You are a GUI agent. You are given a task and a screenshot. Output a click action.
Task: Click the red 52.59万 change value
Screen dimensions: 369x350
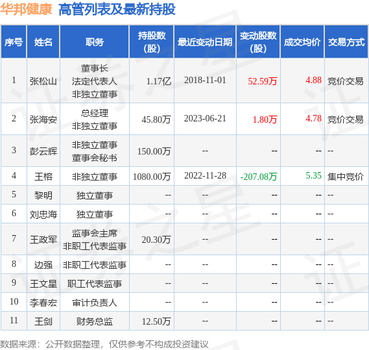pos(263,81)
